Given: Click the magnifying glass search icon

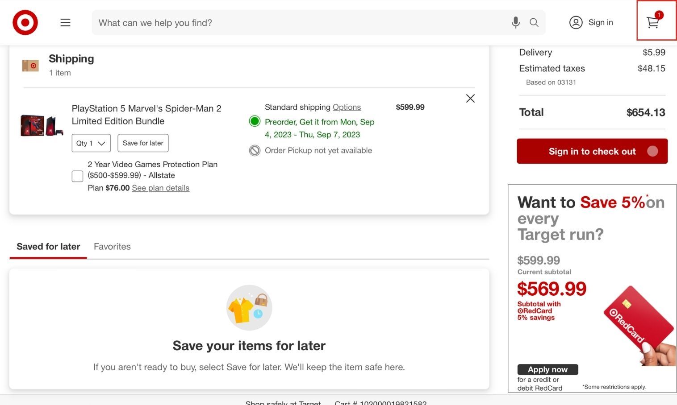Looking at the screenshot, I should click(534, 22).
